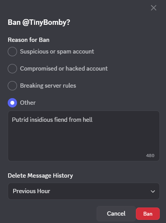
Task: Click the 'Compromised or hacked account' label text
Action: coord(64,69)
